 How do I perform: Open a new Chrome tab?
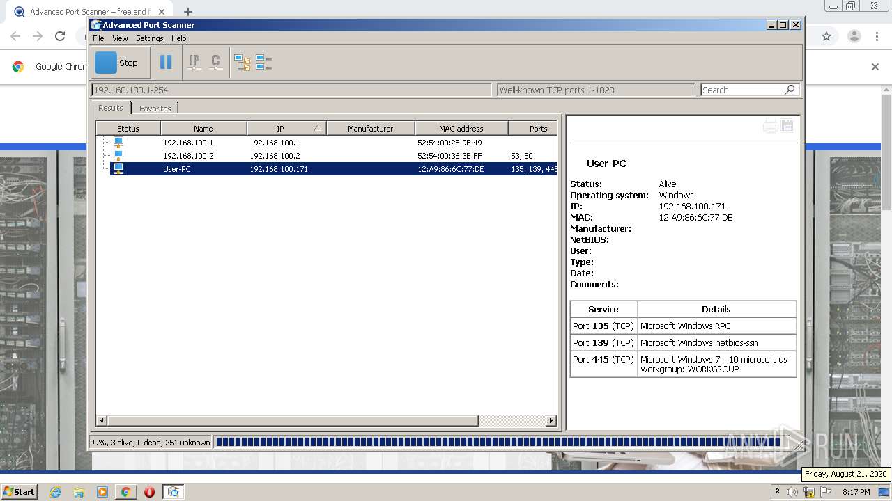188,12
